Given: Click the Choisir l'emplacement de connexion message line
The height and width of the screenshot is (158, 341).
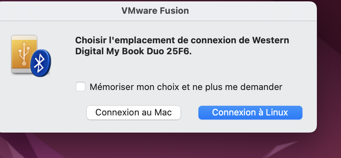Looking at the screenshot, I should pyautogui.click(x=182, y=40).
